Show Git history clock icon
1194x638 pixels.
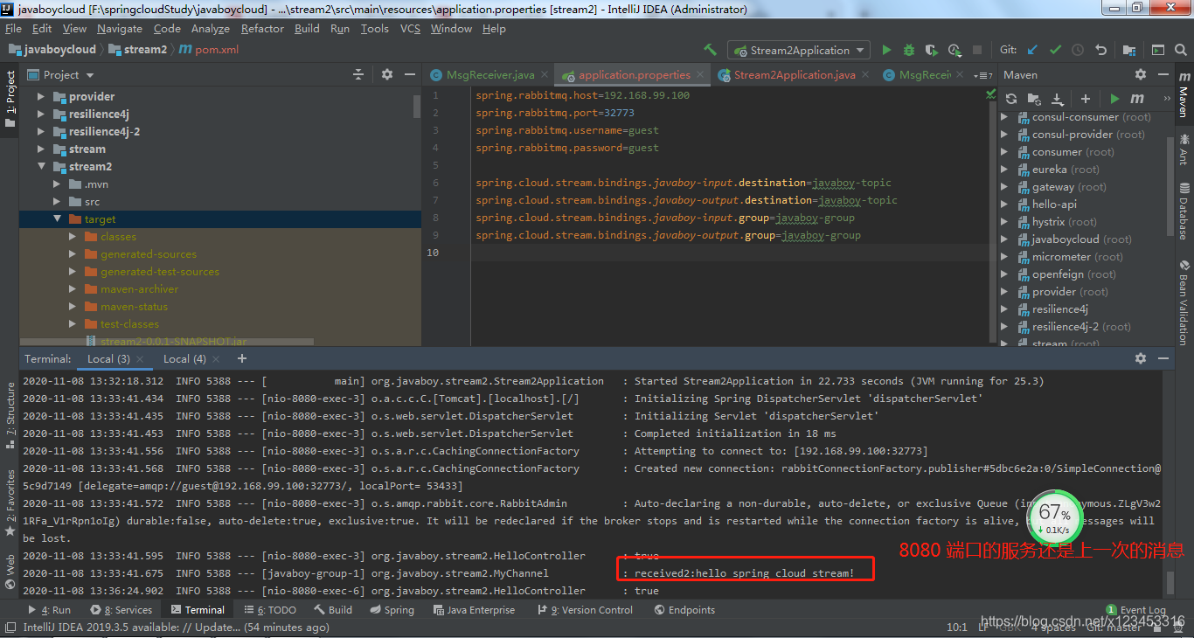point(1078,50)
